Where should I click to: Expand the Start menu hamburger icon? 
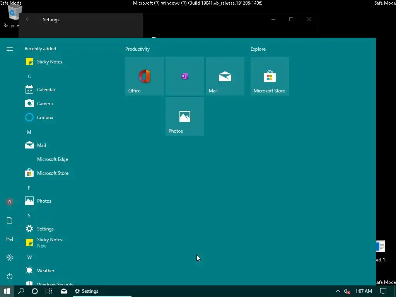[x=10, y=49]
